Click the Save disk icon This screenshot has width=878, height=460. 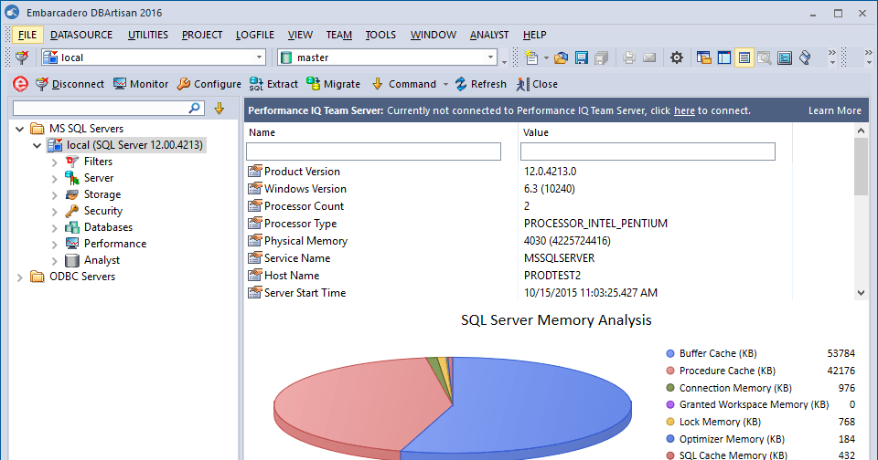[581, 57]
